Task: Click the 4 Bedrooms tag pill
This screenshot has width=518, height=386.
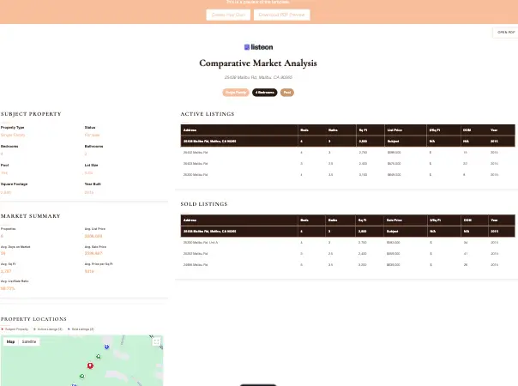Action: pos(265,93)
